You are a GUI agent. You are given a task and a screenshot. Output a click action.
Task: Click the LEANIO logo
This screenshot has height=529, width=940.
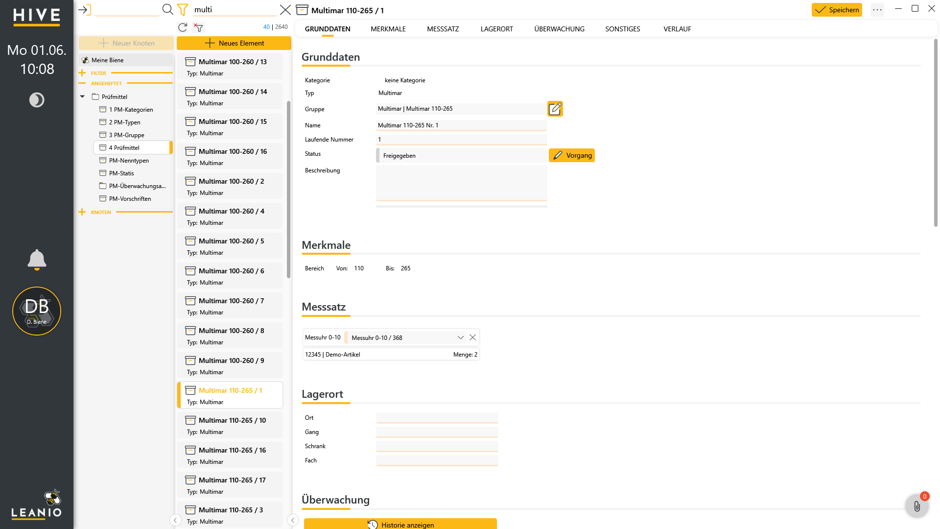[37, 505]
